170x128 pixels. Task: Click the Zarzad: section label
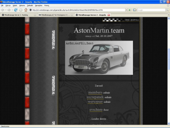pyautogui.click(x=99, y=86)
